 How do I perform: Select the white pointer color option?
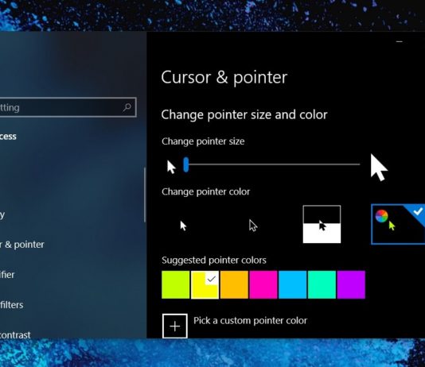coord(183,225)
